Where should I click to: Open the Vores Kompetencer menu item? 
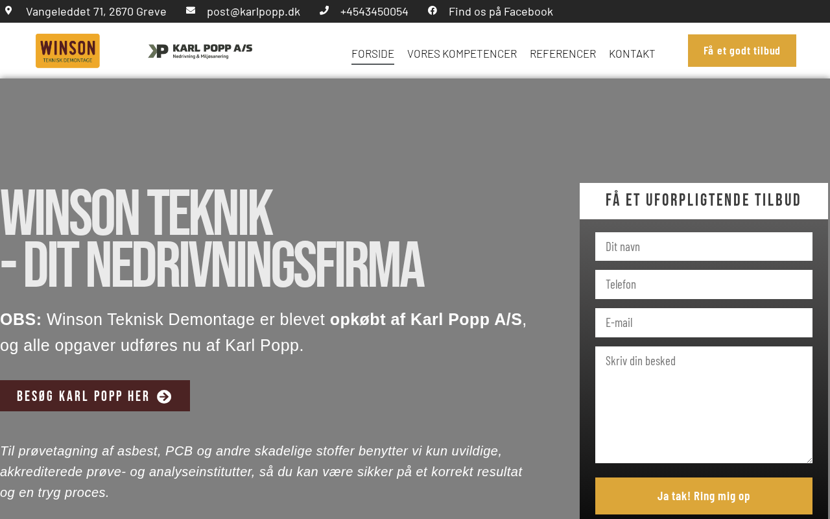click(x=462, y=54)
